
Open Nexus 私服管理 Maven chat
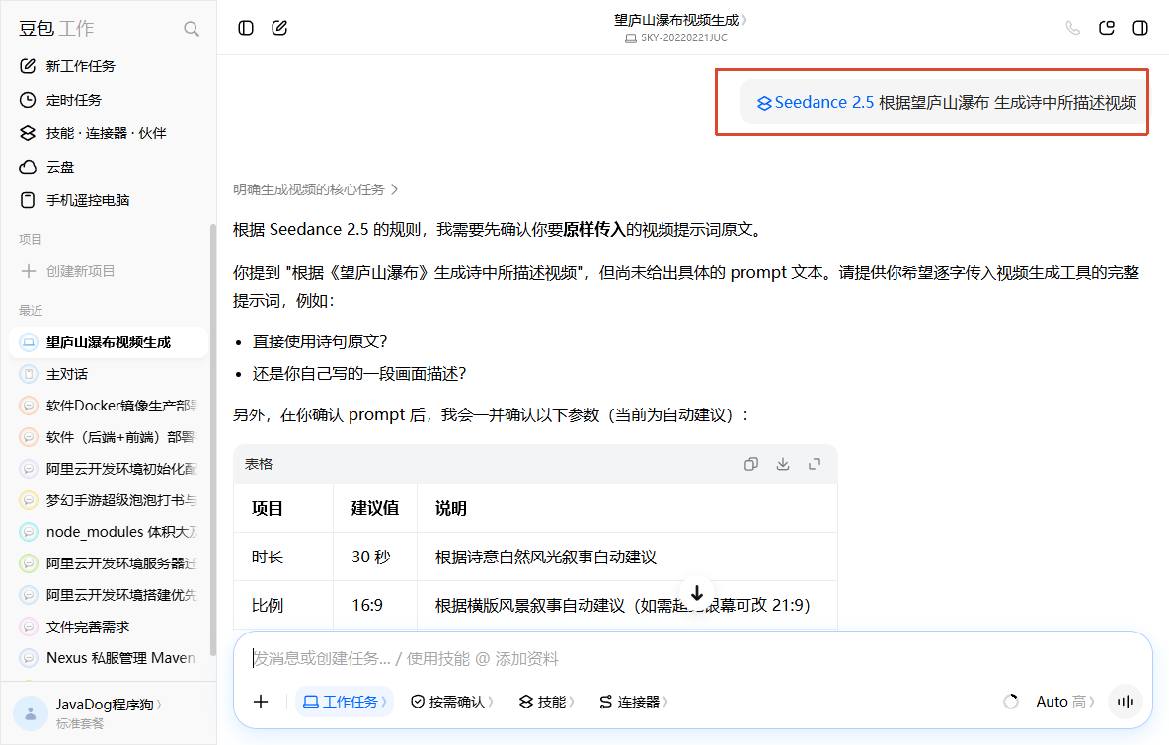point(109,658)
